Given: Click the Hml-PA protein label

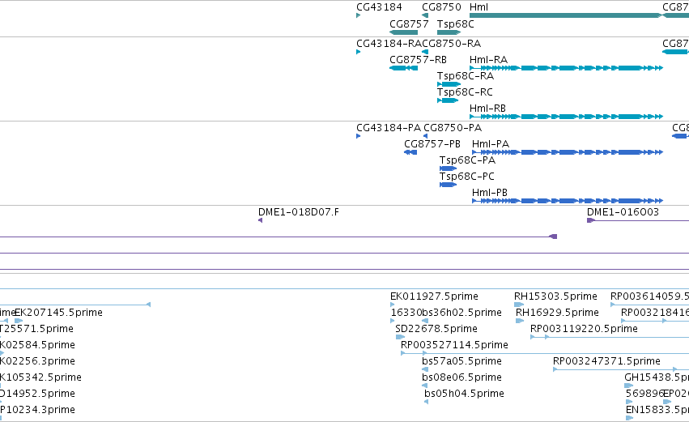Looking at the screenshot, I should pos(491,144).
